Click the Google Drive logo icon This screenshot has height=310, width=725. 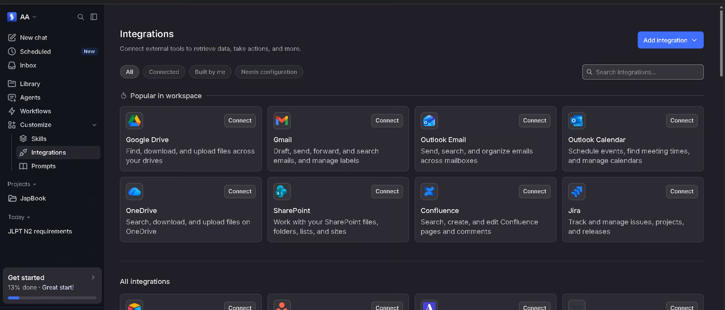pyautogui.click(x=134, y=120)
